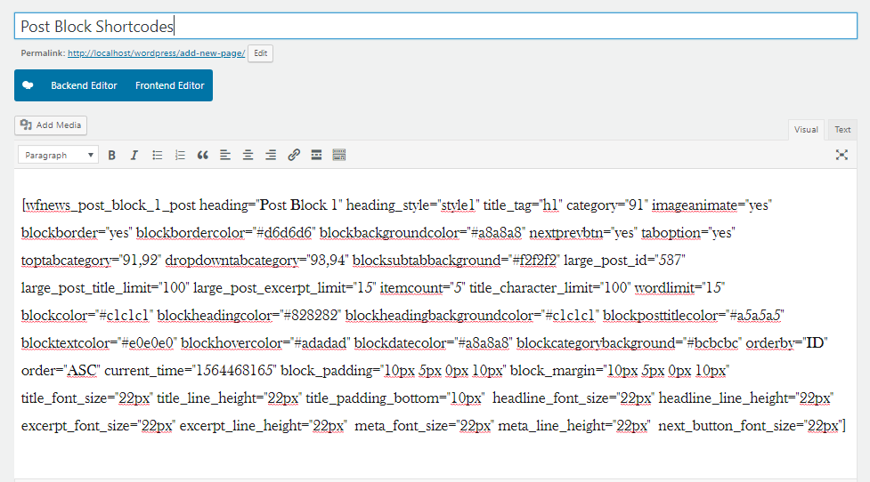The height and width of the screenshot is (482, 870).
Task: Apply italic formatting
Action: (x=134, y=155)
